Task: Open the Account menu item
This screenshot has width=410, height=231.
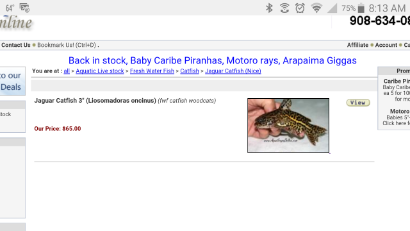Action: pyautogui.click(x=386, y=45)
